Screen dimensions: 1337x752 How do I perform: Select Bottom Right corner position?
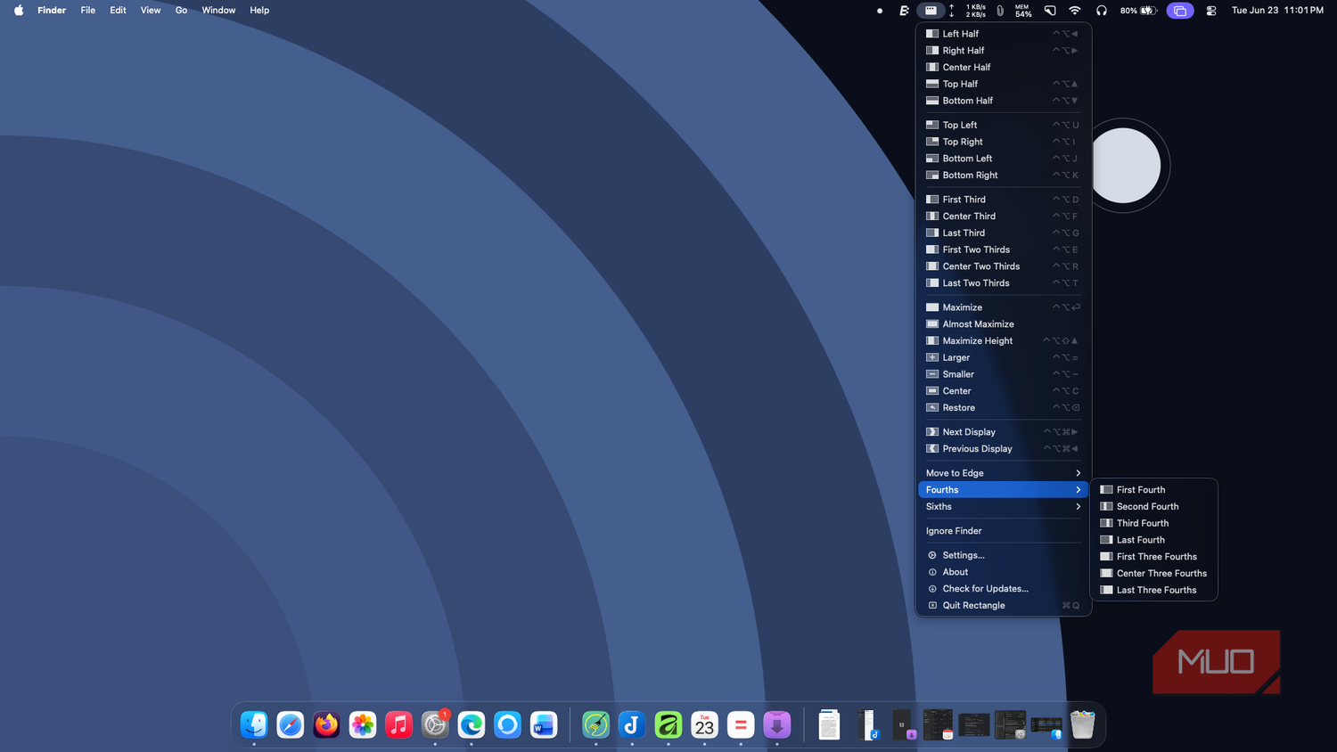click(x=1004, y=176)
